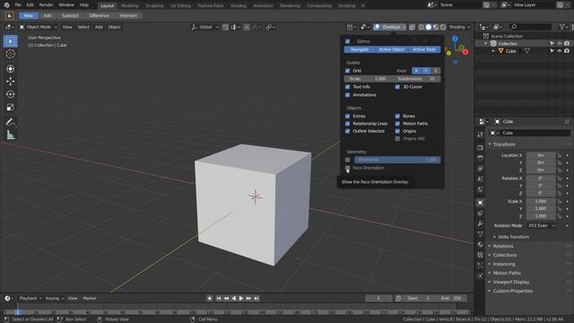Click the Active Tools gizmo button
The width and height of the screenshot is (574, 323).
(424, 49)
